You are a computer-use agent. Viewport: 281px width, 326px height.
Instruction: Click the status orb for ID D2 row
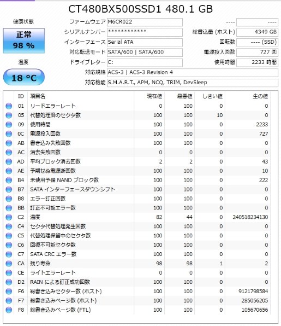tap(9, 282)
